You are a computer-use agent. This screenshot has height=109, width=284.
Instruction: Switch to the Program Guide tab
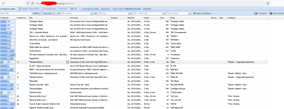tap(8, 9)
